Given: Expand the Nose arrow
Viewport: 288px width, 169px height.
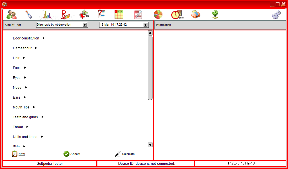Looking at the screenshot, I should point(26,87).
